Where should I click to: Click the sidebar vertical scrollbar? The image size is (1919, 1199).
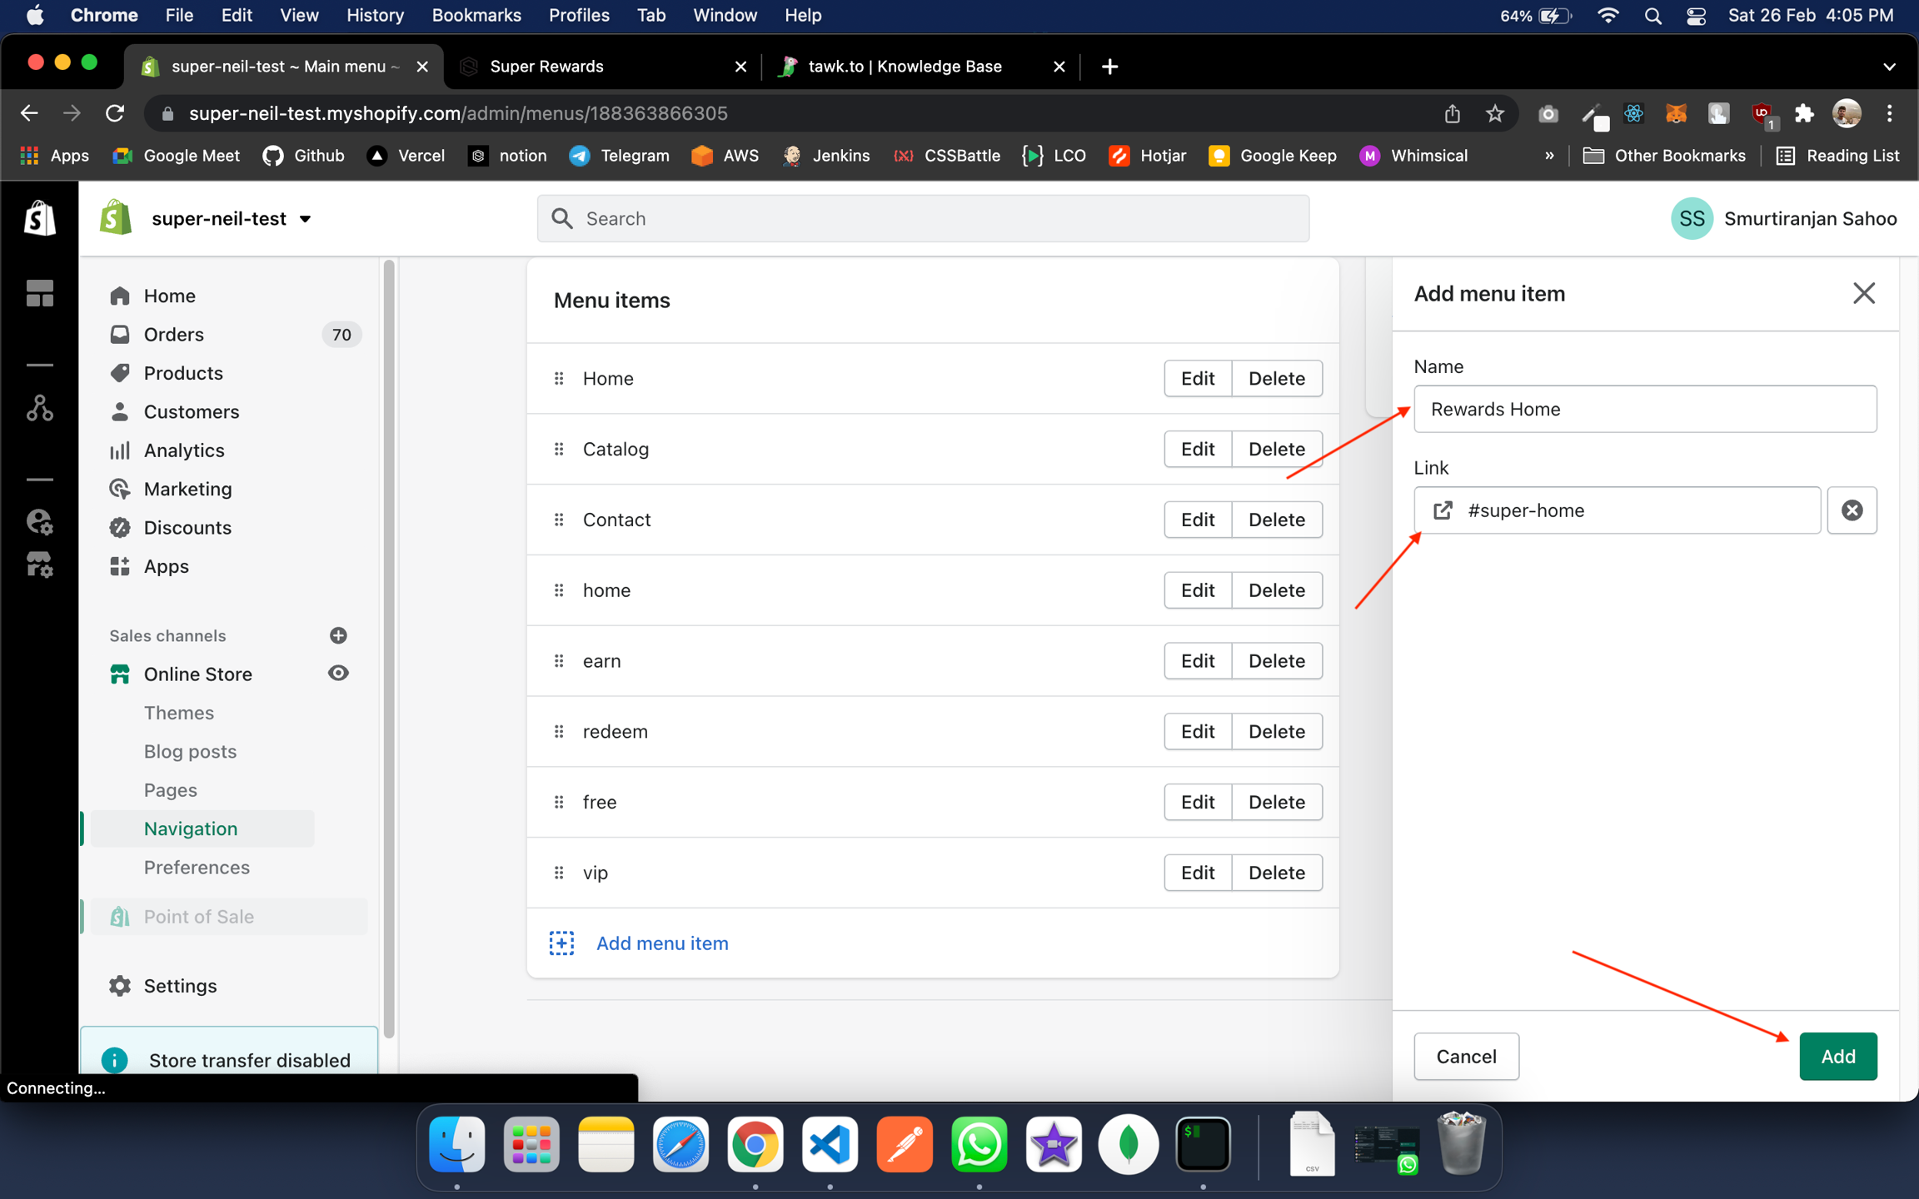(388, 649)
